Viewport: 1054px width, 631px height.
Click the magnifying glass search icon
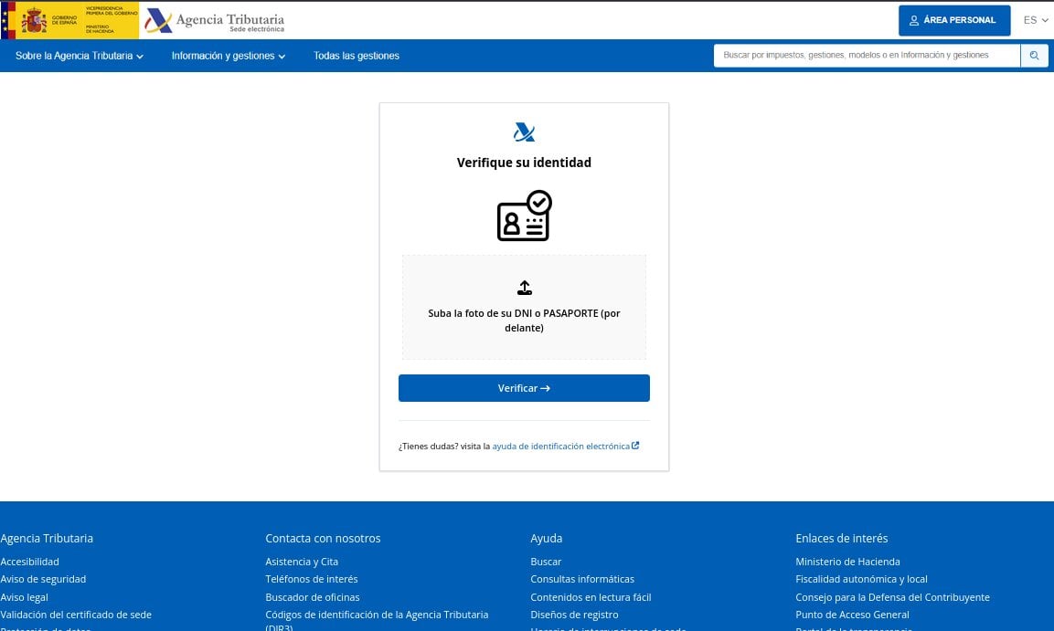pyautogui.click(x=1034, y=56)
